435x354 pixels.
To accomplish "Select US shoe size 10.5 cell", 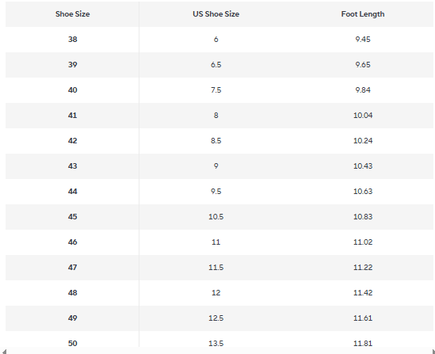I will 216,217.
